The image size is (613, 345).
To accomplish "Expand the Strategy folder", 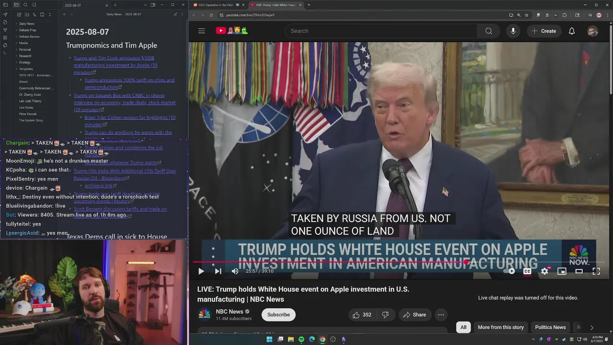I will point(25,62).
